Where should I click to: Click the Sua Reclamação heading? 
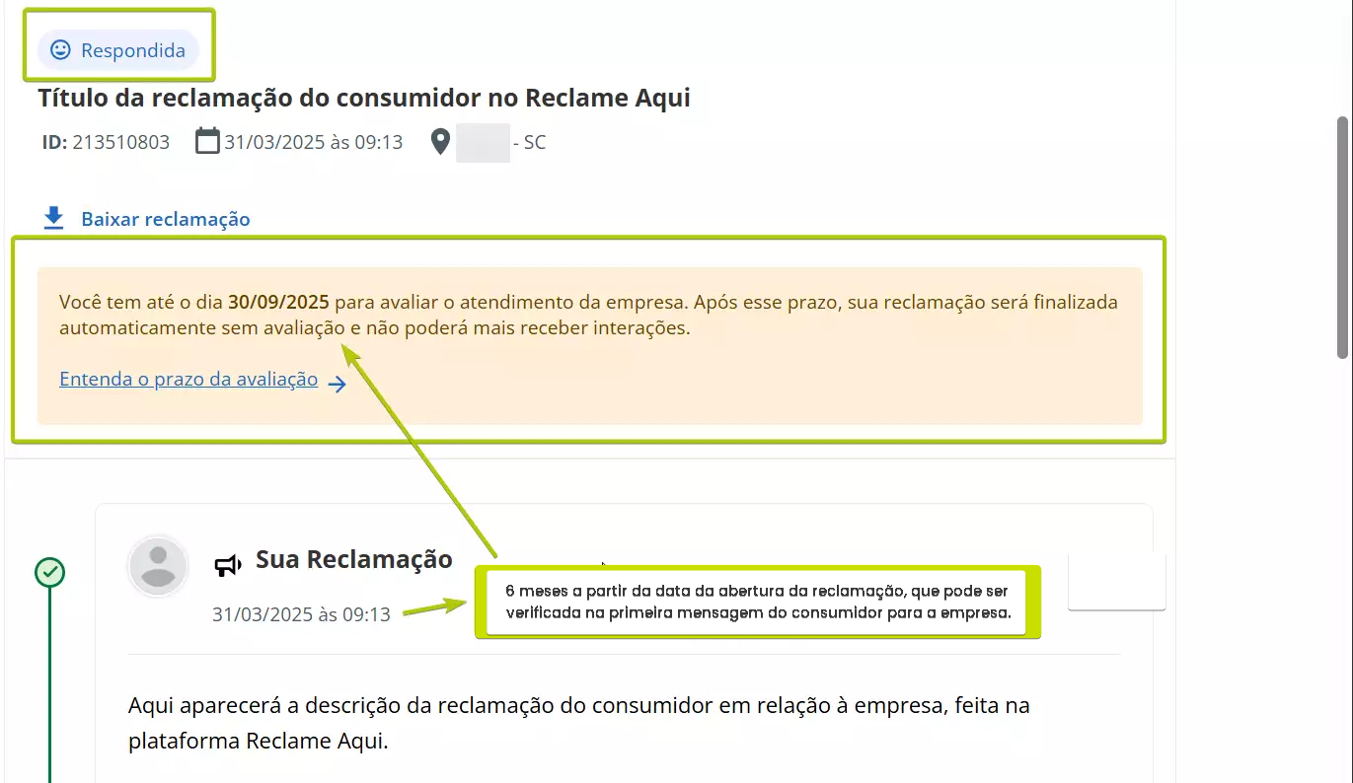pos(353,560)
